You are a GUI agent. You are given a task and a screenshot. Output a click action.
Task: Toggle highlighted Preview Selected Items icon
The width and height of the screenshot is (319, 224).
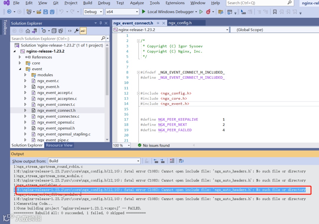point(83,31)
